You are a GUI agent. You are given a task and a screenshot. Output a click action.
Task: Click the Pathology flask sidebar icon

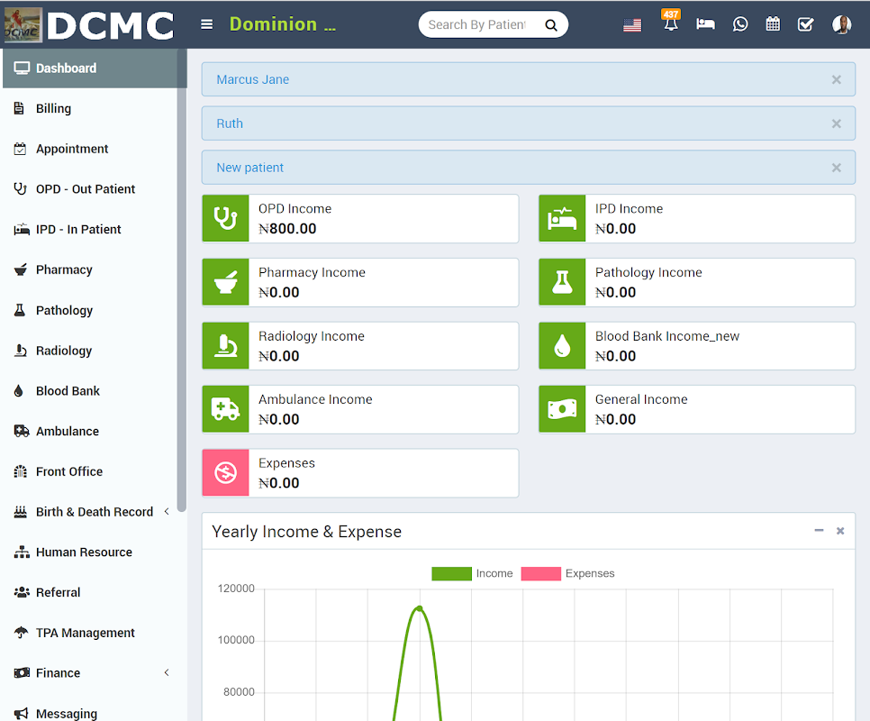[20, 310]
